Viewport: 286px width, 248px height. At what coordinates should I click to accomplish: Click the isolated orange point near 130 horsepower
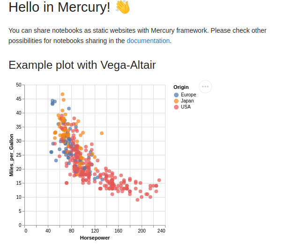[102, 133]
